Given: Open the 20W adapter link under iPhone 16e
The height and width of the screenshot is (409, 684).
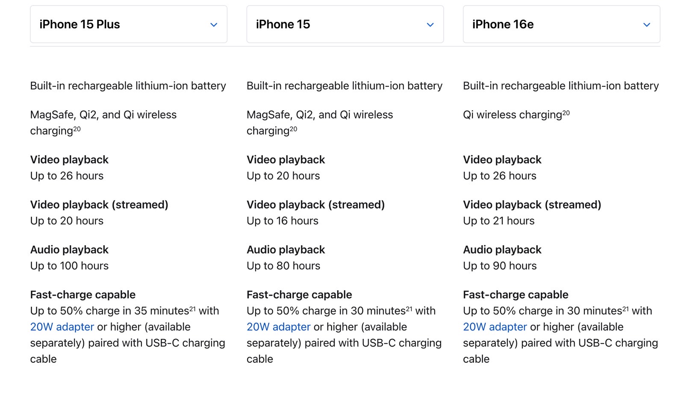Looking at the screenshot, I should pyautogui.click(x=495, y=327).
